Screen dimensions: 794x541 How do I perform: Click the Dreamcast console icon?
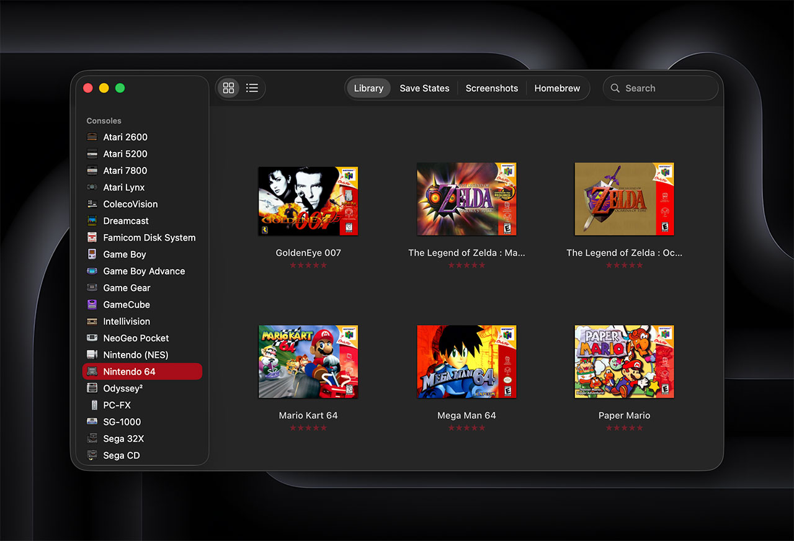(x=92, y=221)
